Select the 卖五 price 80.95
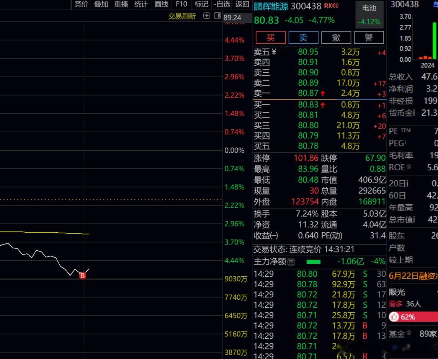The width and height of the screenshot is (438, 359). pos(308,52)
